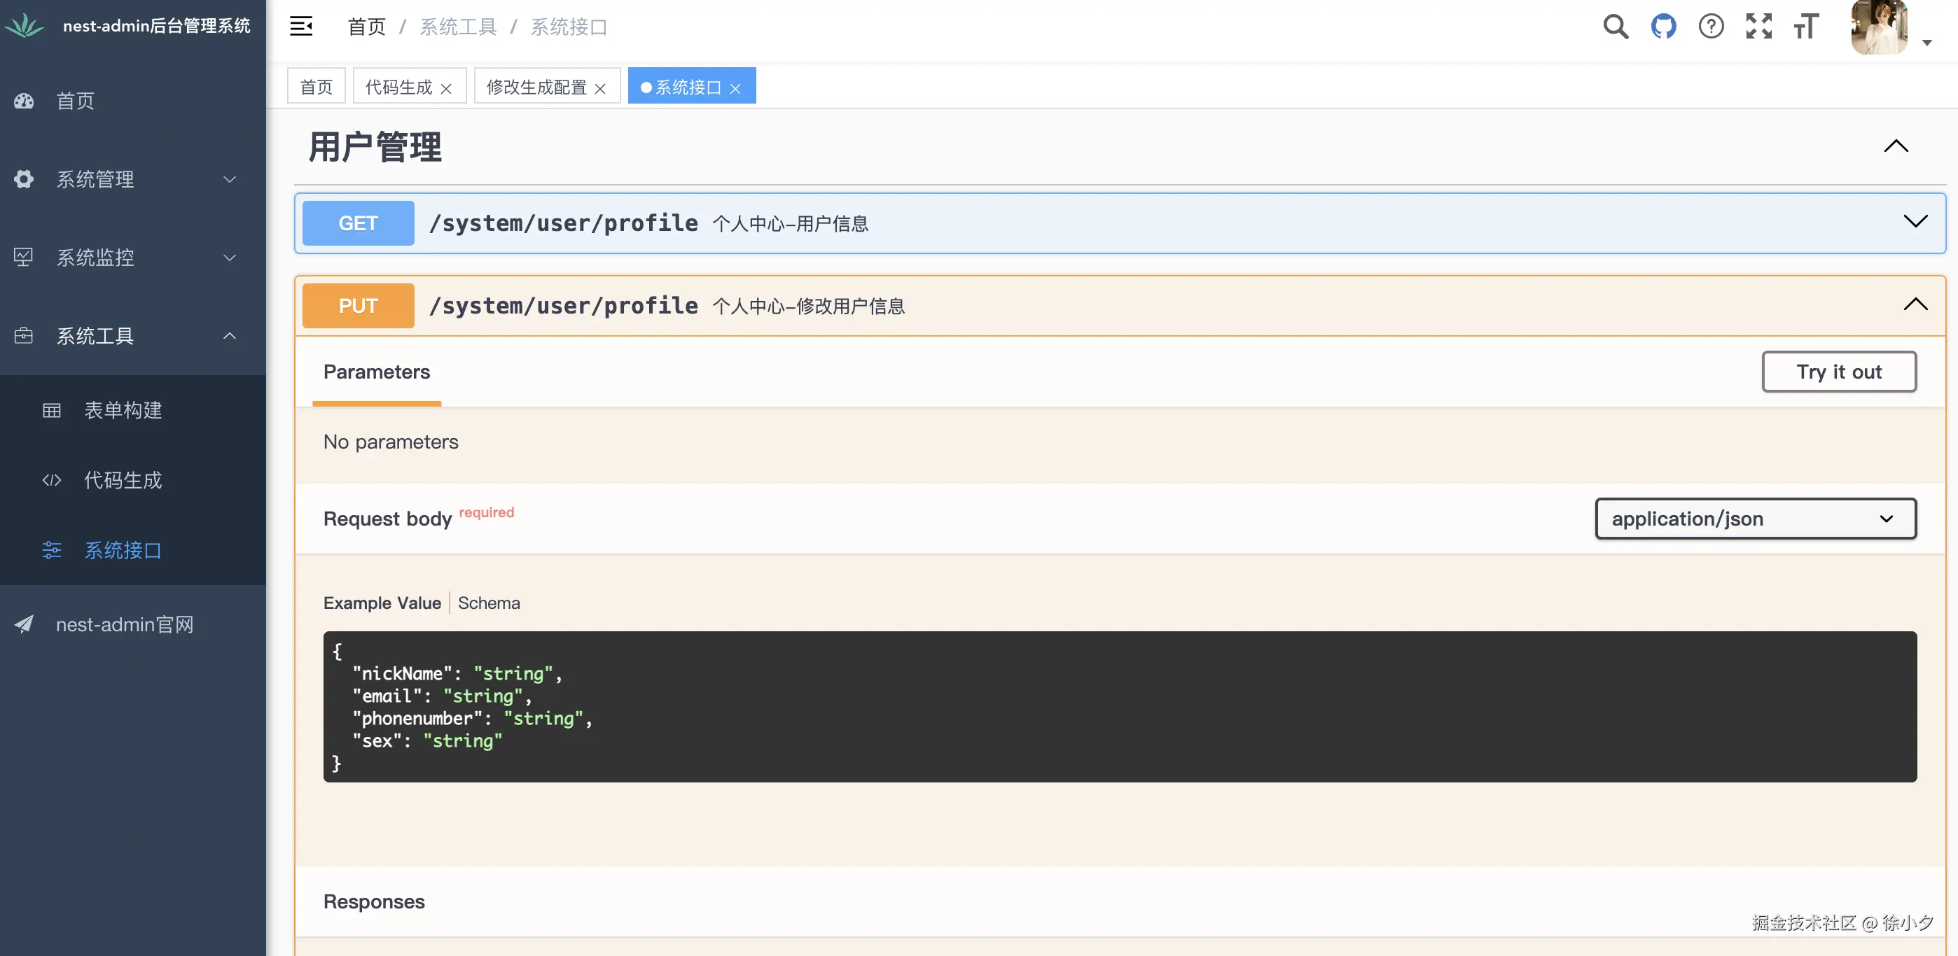Open the header search magnifier icon
1958x956 pixels.
coord(1615,27)
